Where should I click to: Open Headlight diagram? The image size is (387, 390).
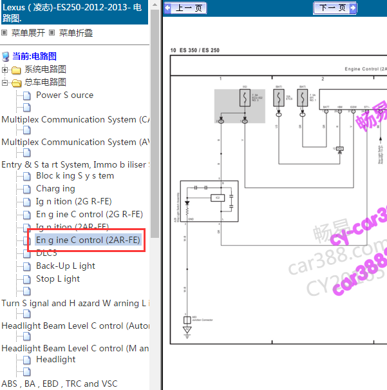click(55, 360)
